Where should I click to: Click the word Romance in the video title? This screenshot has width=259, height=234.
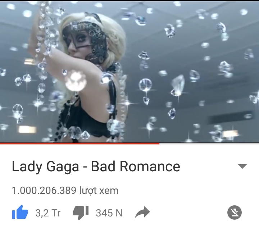coord(150,166)
